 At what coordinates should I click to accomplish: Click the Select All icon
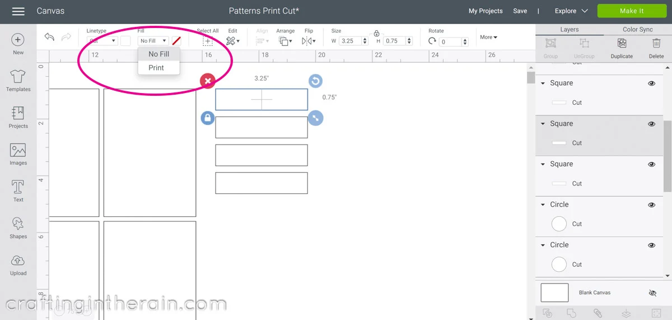[208, 41]
